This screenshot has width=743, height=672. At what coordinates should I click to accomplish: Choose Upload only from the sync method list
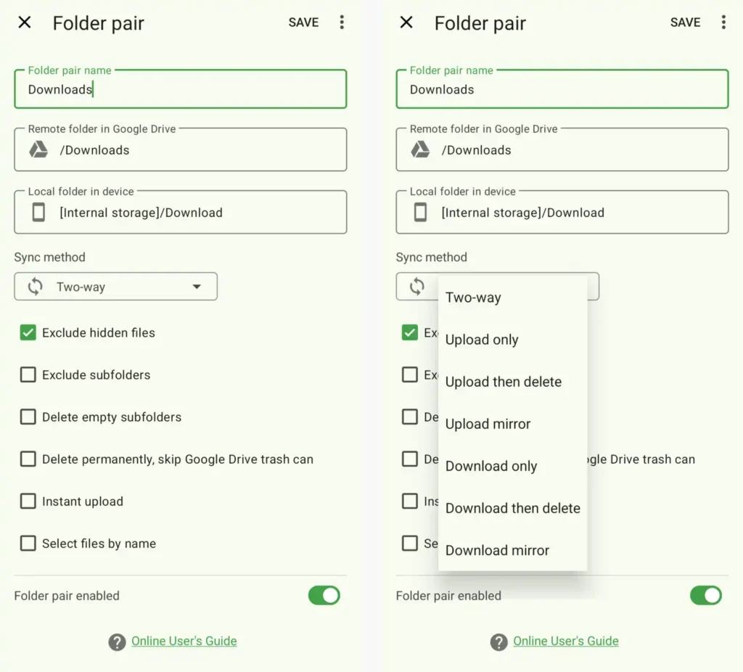482,340
